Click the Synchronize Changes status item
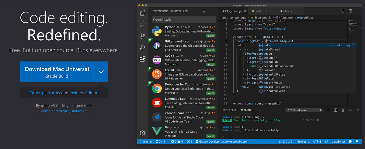 coord(161,141)
